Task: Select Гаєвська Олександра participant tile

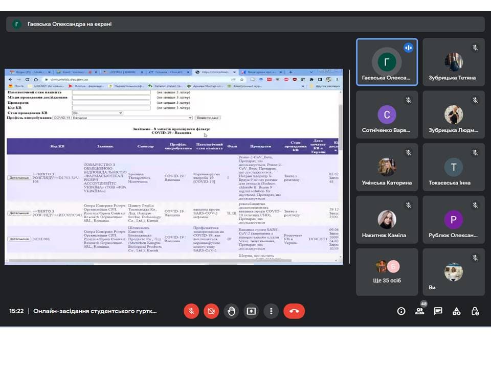Action: pyautogui.click(x=387, y=62)
